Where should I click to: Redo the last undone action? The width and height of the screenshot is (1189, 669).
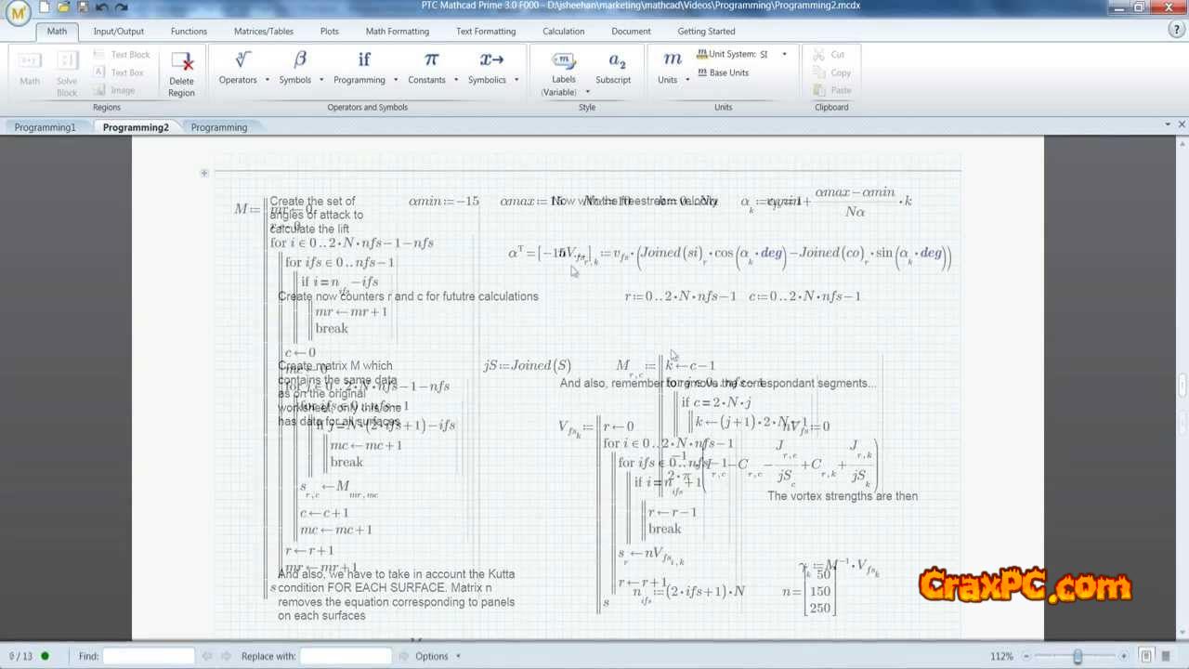pos(122,7)
